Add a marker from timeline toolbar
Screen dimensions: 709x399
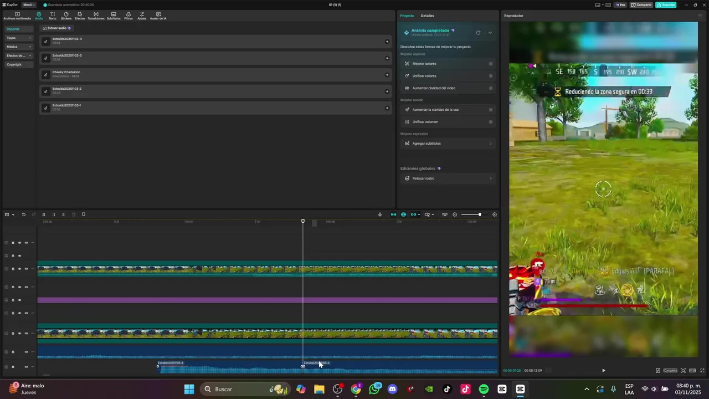tap(84, 214)
